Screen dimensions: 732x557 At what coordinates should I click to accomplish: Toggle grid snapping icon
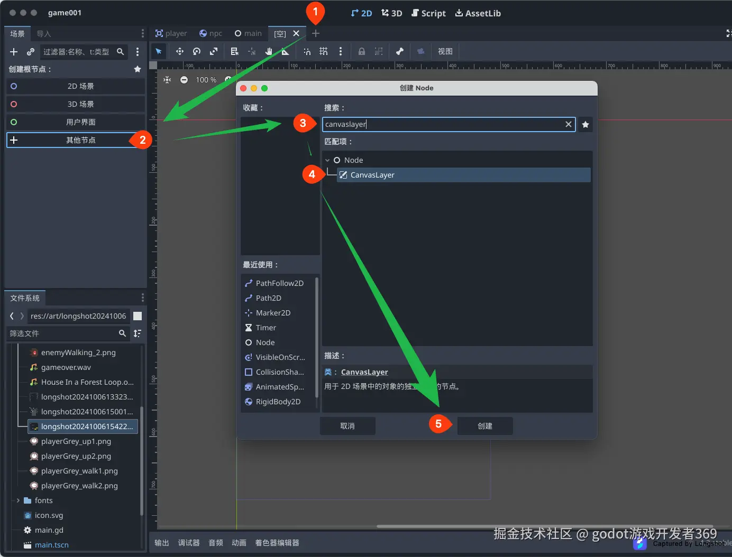324,51
